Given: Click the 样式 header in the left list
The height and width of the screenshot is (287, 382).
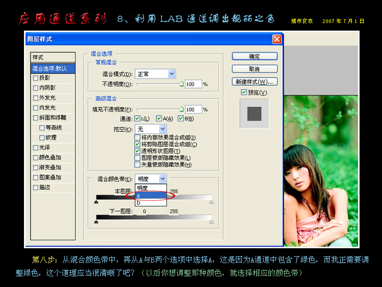Looking at the screenshot, I should 53,57.
